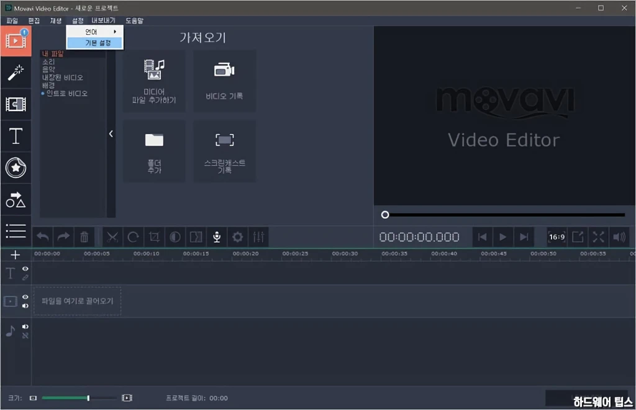The width and height of the screenshot is (636, 410).
Task: Click the preview volume speaker icon
Action: tap(619, 237)
